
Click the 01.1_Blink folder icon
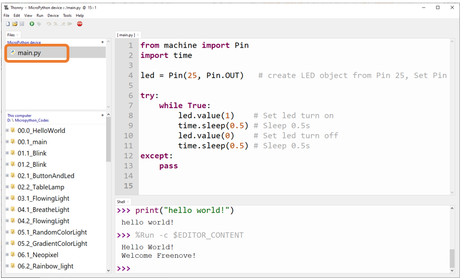(x=13, y=152)
